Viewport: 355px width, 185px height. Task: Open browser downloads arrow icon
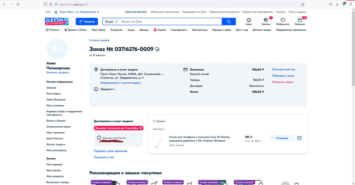337,4
